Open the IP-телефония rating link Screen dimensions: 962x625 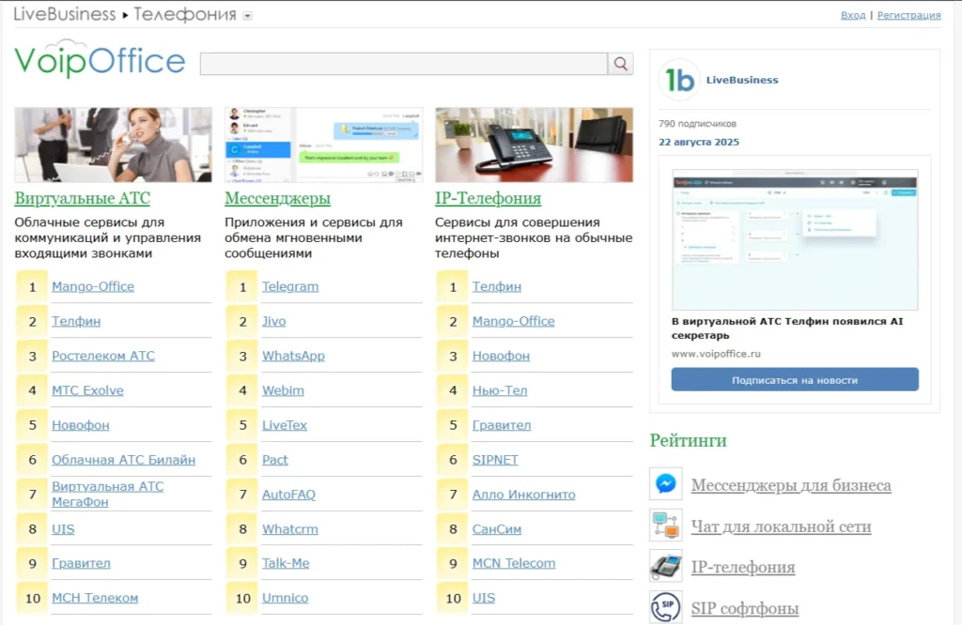click(743, 568)
